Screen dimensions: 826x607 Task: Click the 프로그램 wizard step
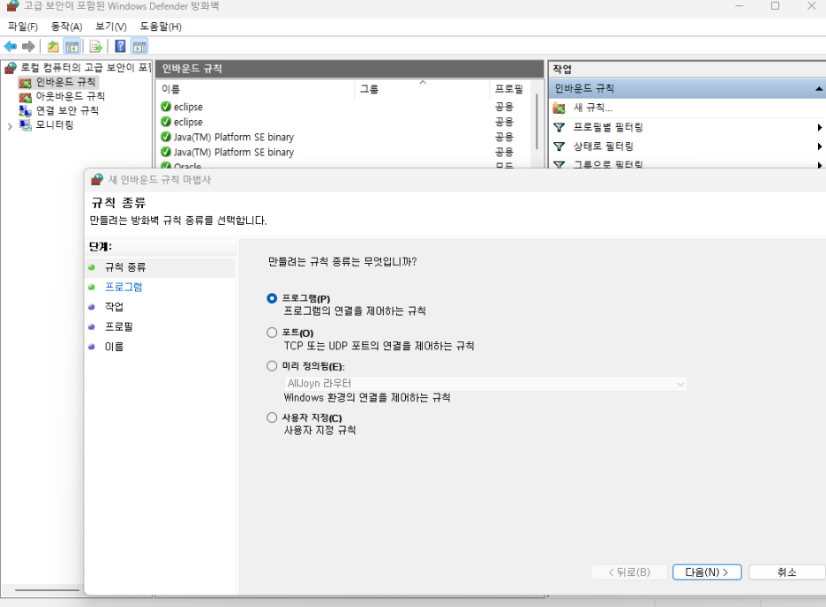coord(124,287)
